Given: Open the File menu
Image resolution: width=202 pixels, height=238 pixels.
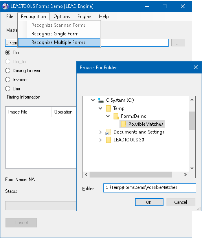Looking at the screenshot, I should click(10, 16).
